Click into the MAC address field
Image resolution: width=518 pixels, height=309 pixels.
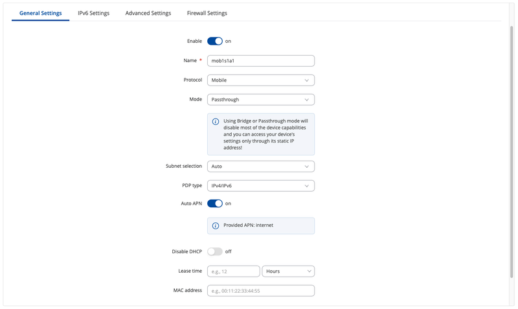click(260, 291)
